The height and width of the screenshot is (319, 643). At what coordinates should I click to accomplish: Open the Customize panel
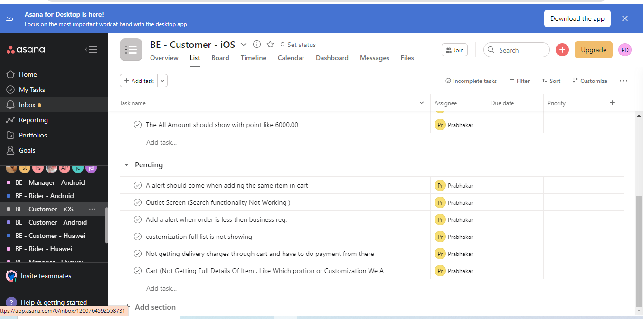(590, 81)
